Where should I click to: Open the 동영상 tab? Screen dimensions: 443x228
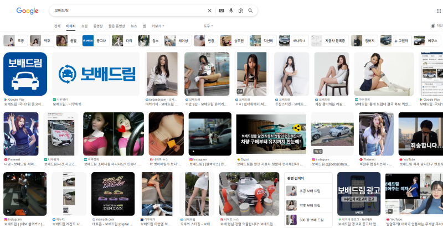(98, 26)
